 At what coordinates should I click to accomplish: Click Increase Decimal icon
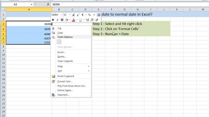[x=87, y=20]
